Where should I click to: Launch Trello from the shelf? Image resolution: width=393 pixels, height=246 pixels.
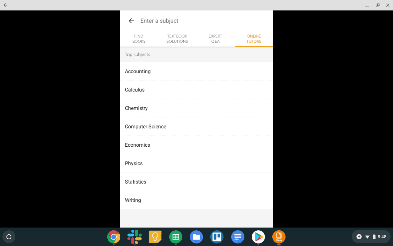217,237
